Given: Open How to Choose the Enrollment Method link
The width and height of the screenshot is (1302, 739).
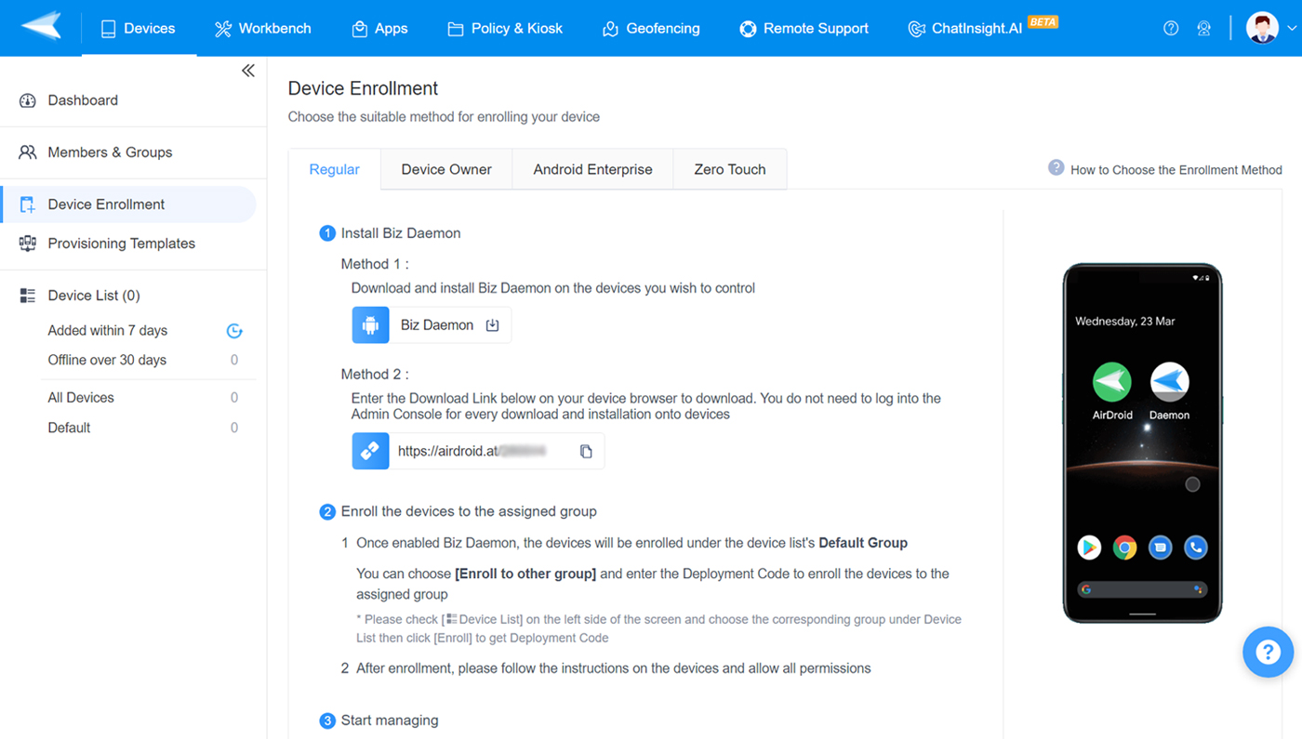Looking at the screenshot, I should pyautogui.click(x=1176, y=170).
